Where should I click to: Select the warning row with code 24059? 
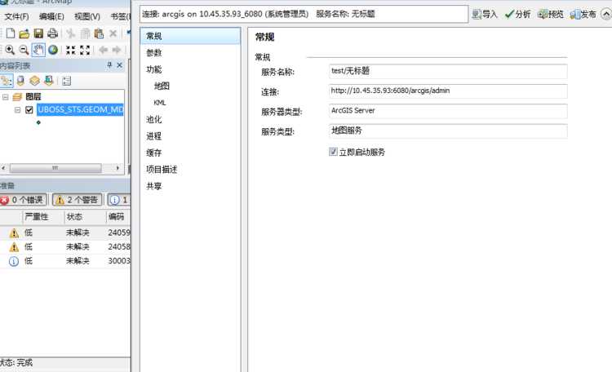(65, 232)
